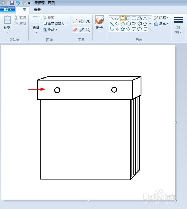Viewport: 187px width, 209px height.
Task: Select the Magnifier tool
Action: pos(88,30)
